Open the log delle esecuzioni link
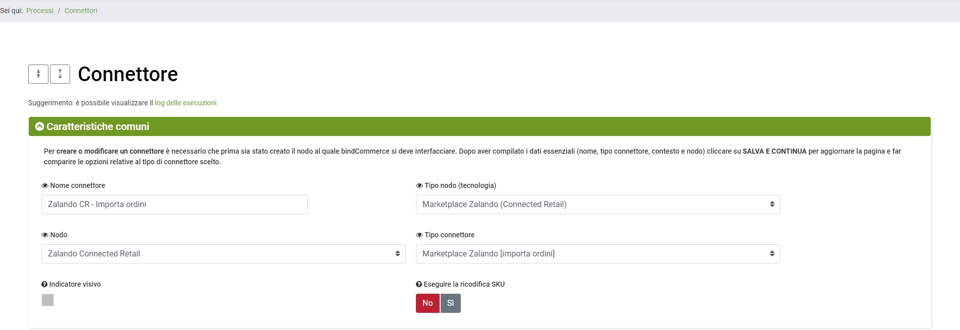Screen dimensions: 960x330 [x=185, y=103]
